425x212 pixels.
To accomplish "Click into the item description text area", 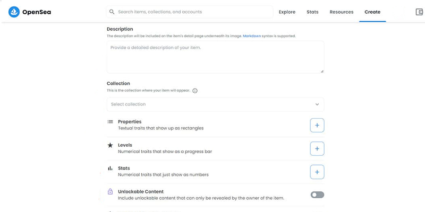I will point(215,57).
